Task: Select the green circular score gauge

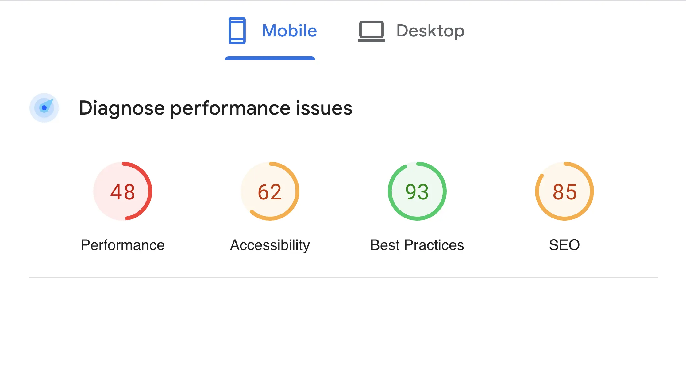Action: pyautogui.click(x=417, y=191)
